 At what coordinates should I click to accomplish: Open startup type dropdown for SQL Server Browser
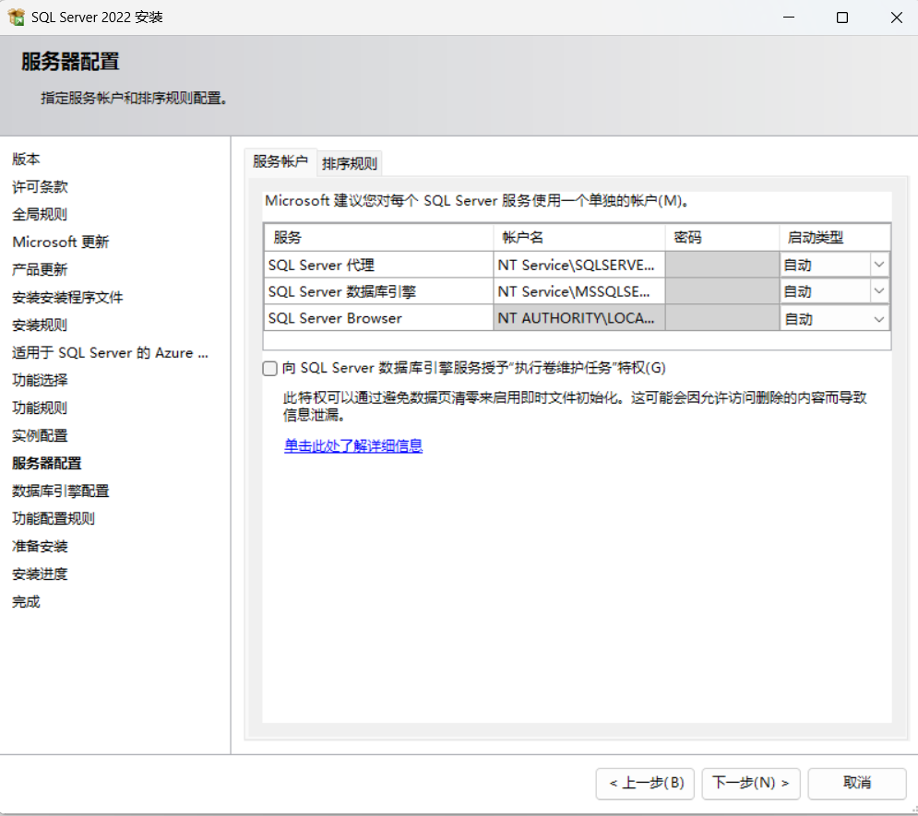tap(878, 319)
